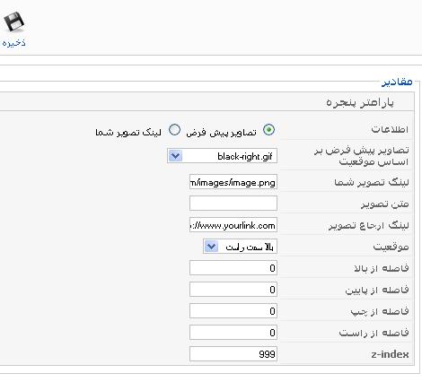Click the black-right.gif combo box
The image size is (422, 382).
pyautogui.click(x=222, y=156)
